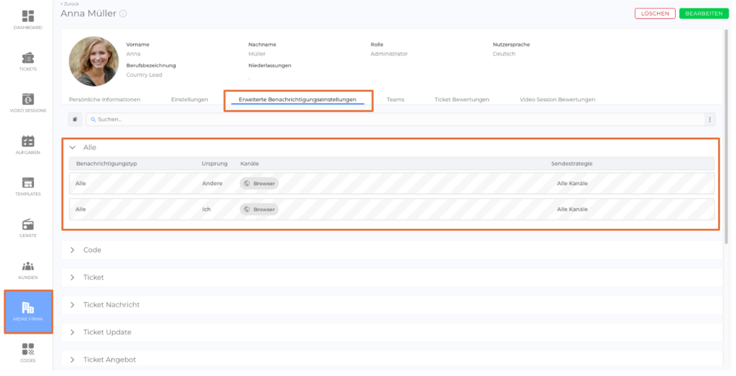Open Geräte in sidebar
The image size is (736, 376).
point(28,225)
